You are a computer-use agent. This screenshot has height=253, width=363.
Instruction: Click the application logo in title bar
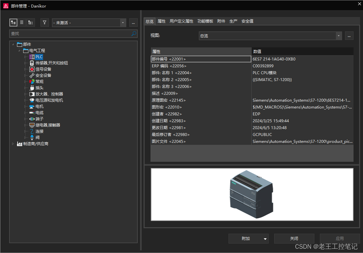6,6
